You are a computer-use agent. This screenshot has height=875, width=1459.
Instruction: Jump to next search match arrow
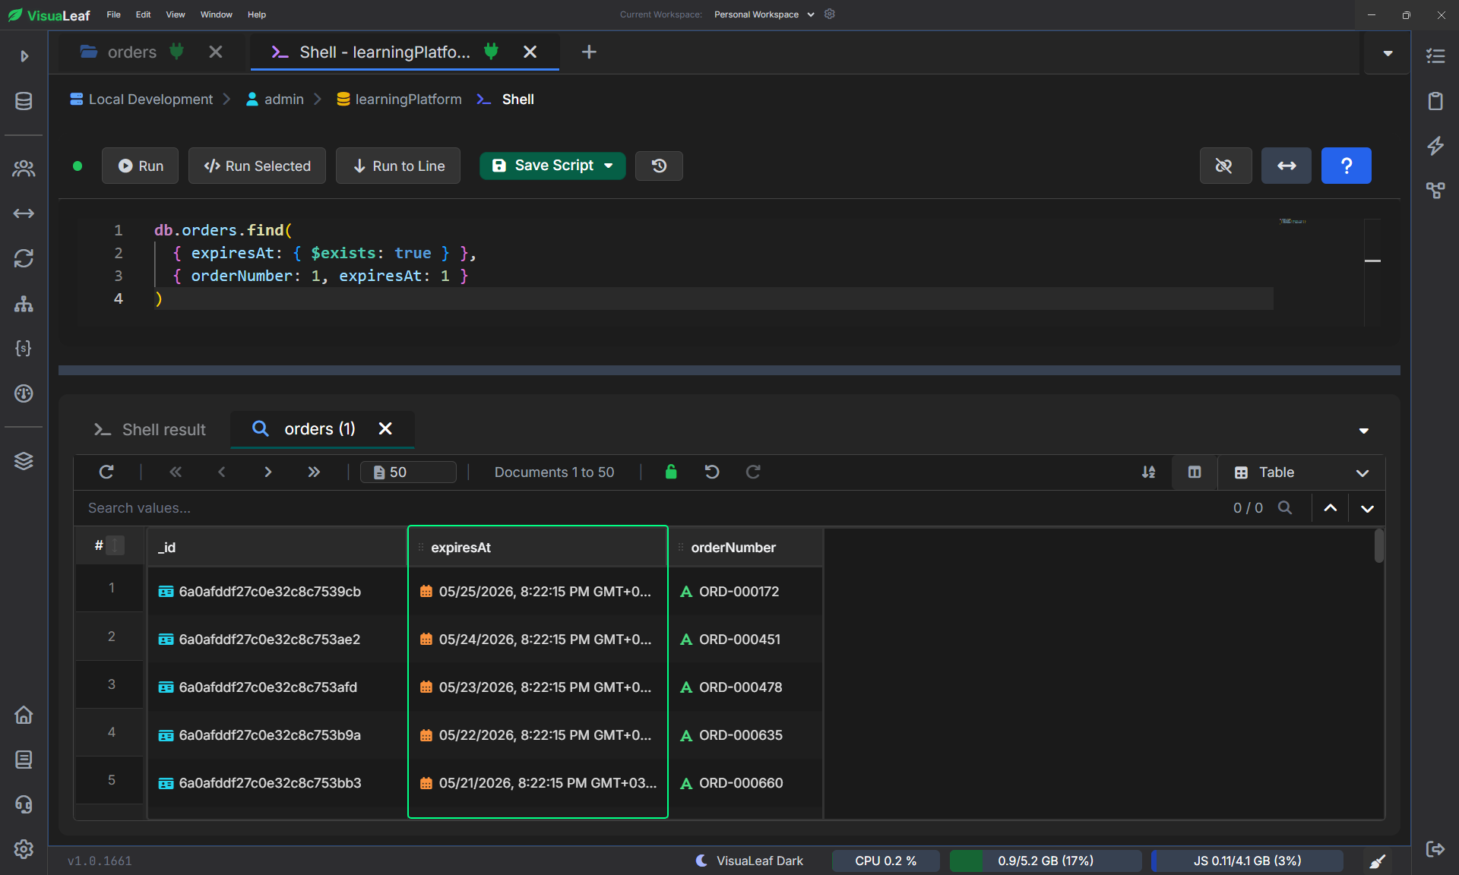tap(1367, 507)
